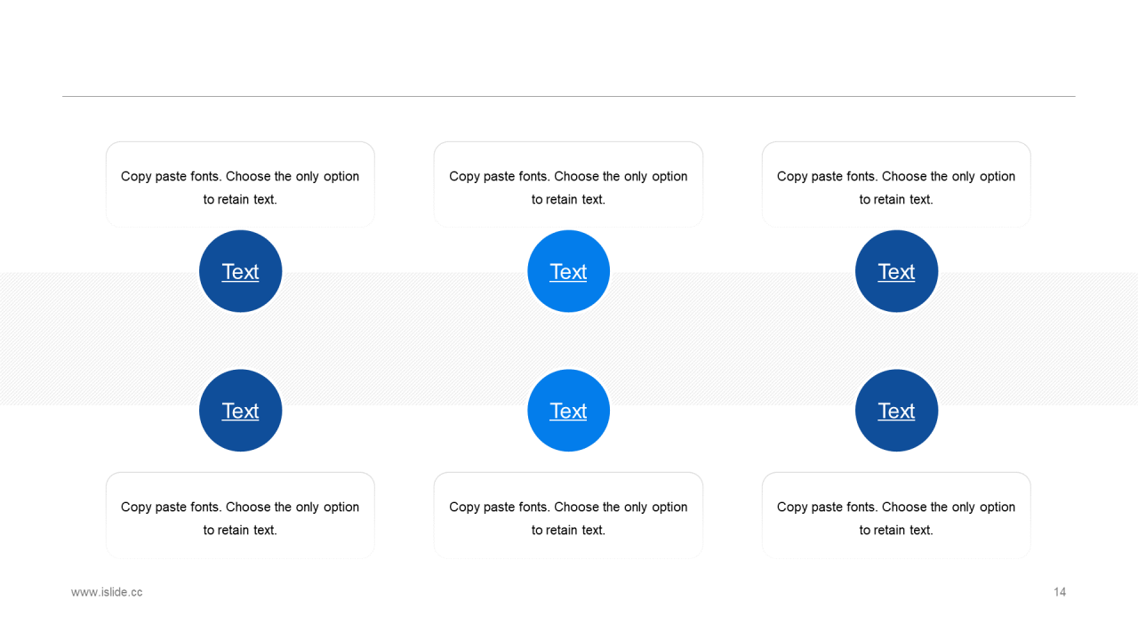
Task: Select the bottom-middle 'Copy paste fonts' text box
Action: pyautogui.click(x=568, y=517)
